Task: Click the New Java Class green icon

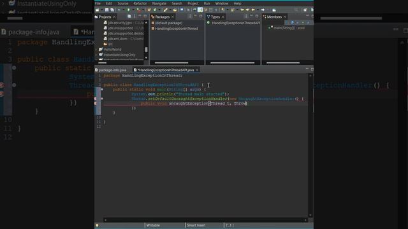Action: [155, 10]
